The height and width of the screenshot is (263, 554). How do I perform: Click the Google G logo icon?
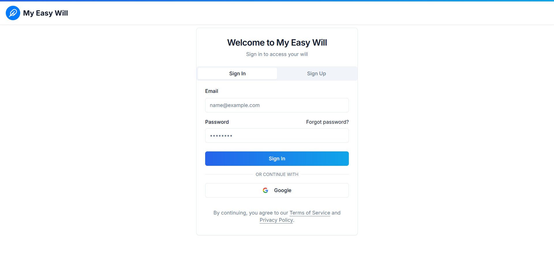(265, 190)
